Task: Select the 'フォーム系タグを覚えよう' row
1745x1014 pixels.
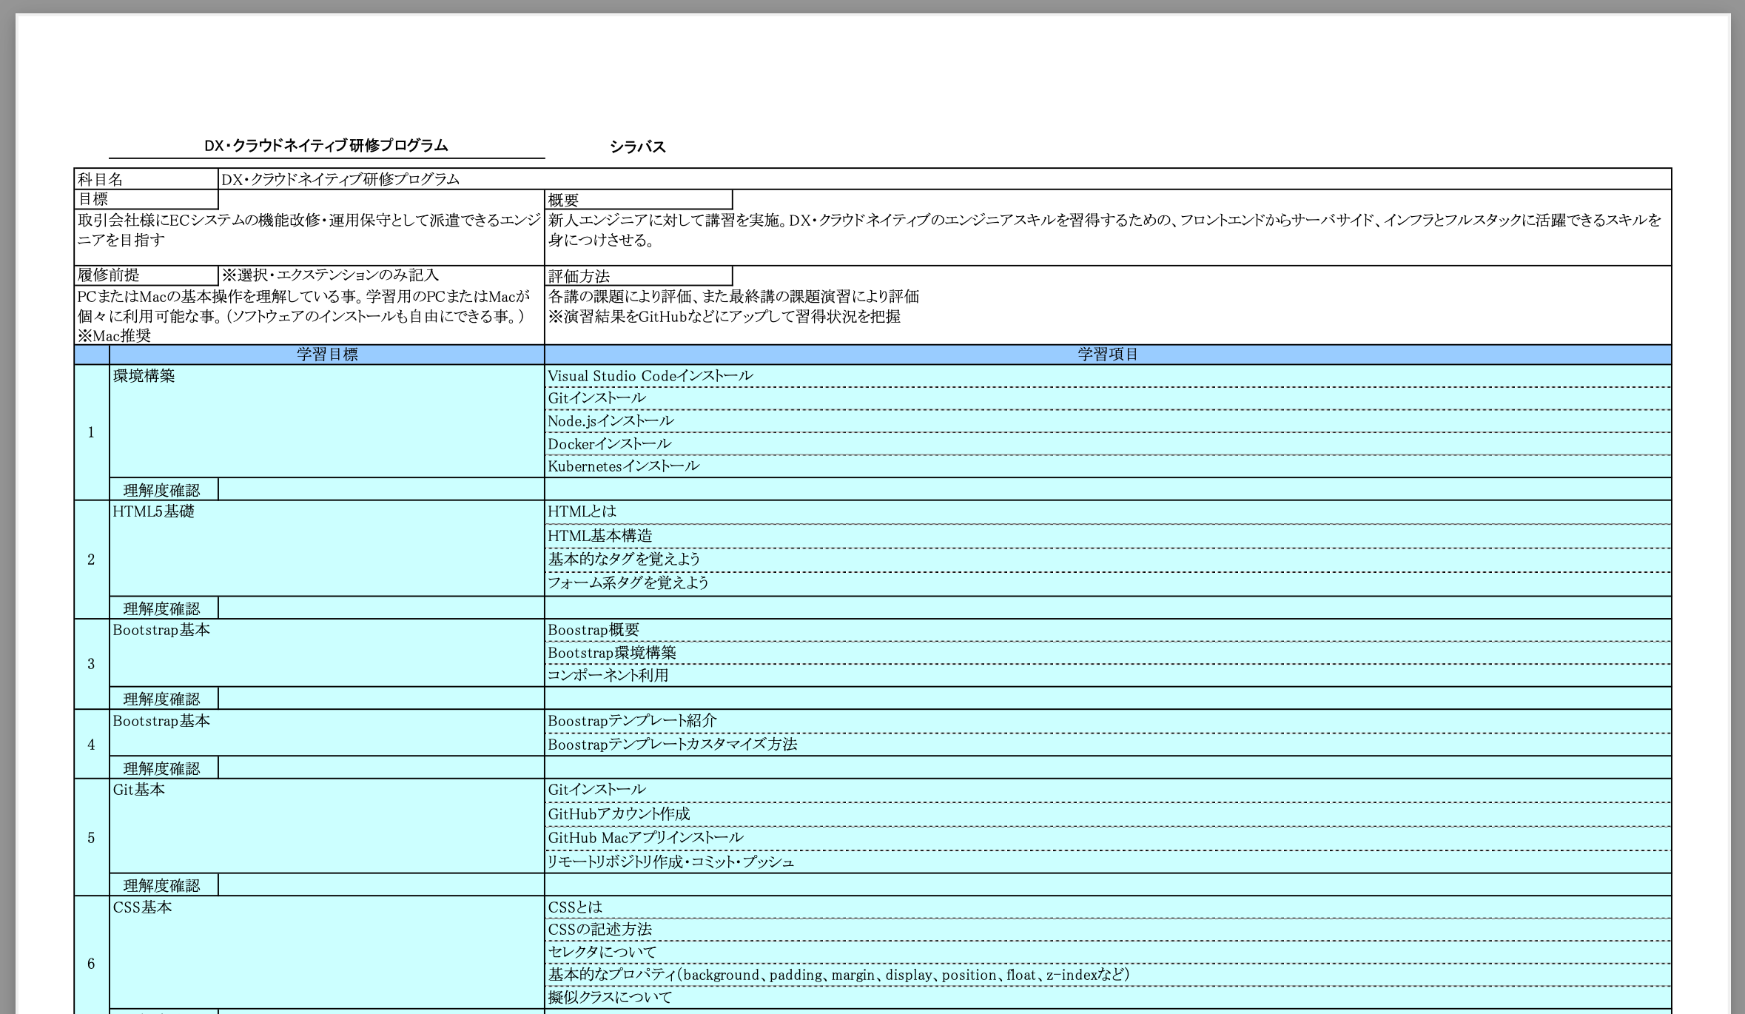Action: click(x=628, y=583)
